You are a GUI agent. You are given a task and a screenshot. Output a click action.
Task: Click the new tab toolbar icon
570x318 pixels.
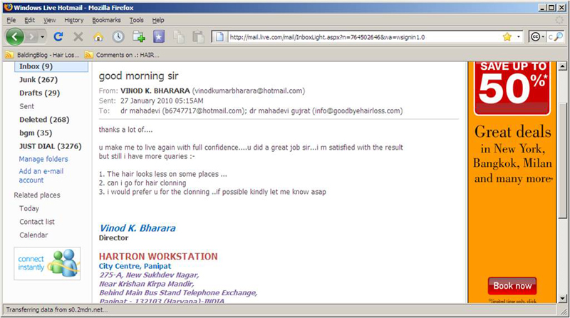point(138,36)
